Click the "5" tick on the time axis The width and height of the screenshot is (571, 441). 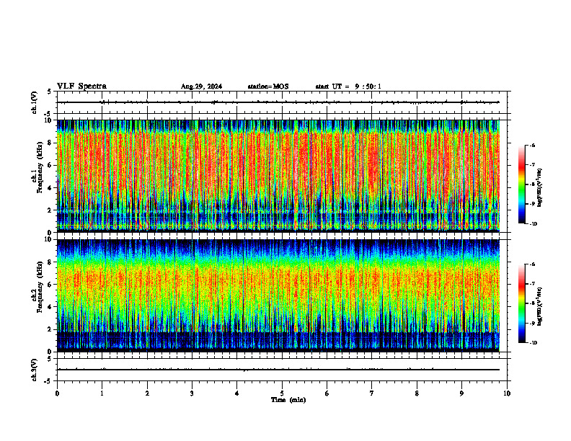point(282,393)
